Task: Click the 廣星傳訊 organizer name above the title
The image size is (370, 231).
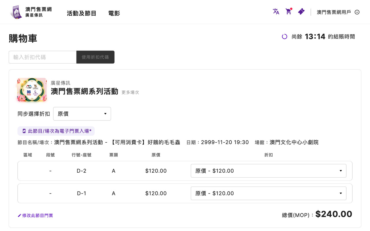Action: click(x=60, y=83)
